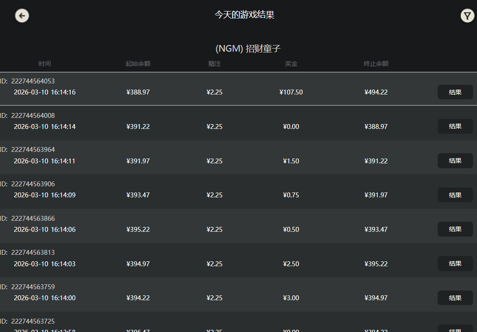The height and width of the screenshot is (332, 477).
Task: View 结果 for round at 16:14:09
Action: click(x=455, y=195)
